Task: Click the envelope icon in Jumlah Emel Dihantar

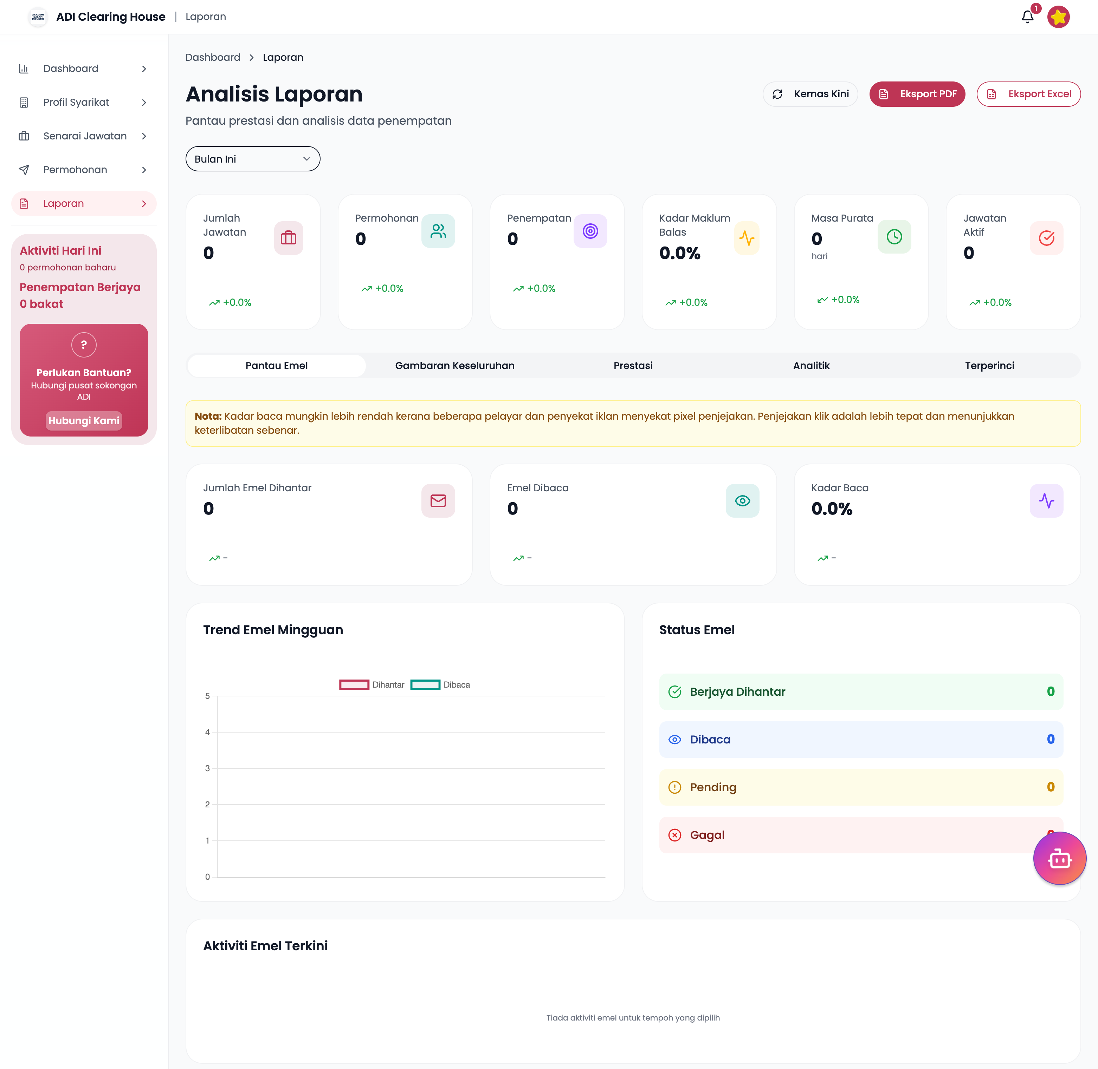Action: point(438,501)
